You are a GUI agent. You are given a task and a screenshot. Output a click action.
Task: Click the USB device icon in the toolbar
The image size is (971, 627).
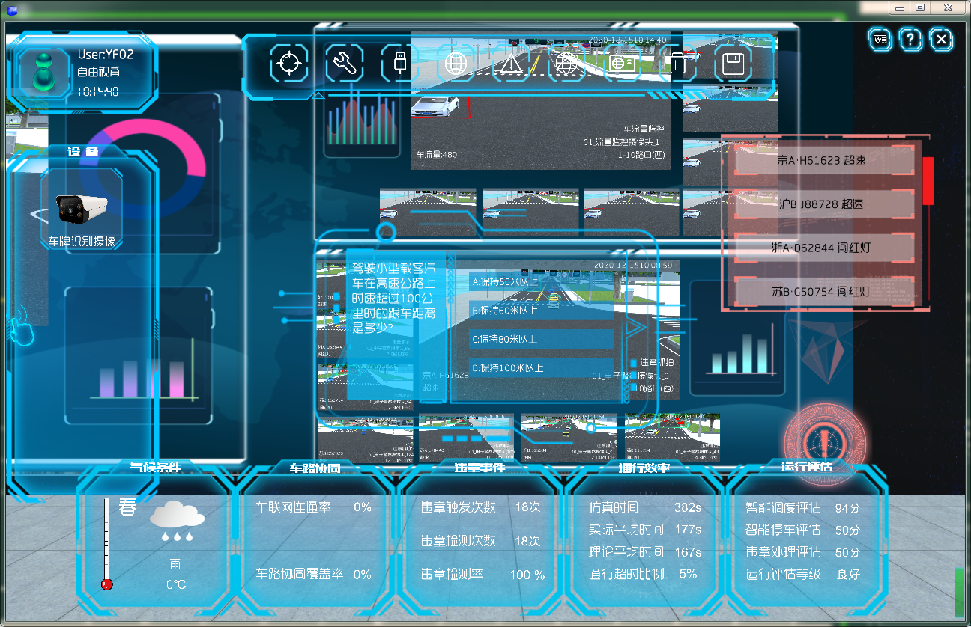(x=400, y=64)
